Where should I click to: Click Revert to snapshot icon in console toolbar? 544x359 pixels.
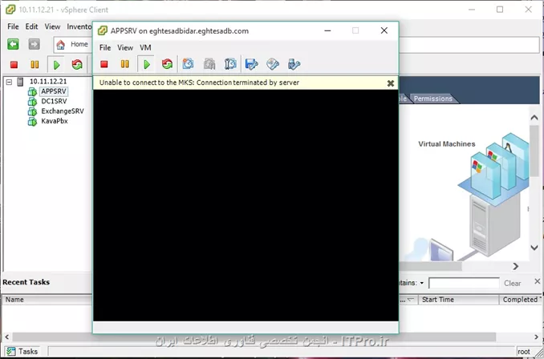point(209,64)
